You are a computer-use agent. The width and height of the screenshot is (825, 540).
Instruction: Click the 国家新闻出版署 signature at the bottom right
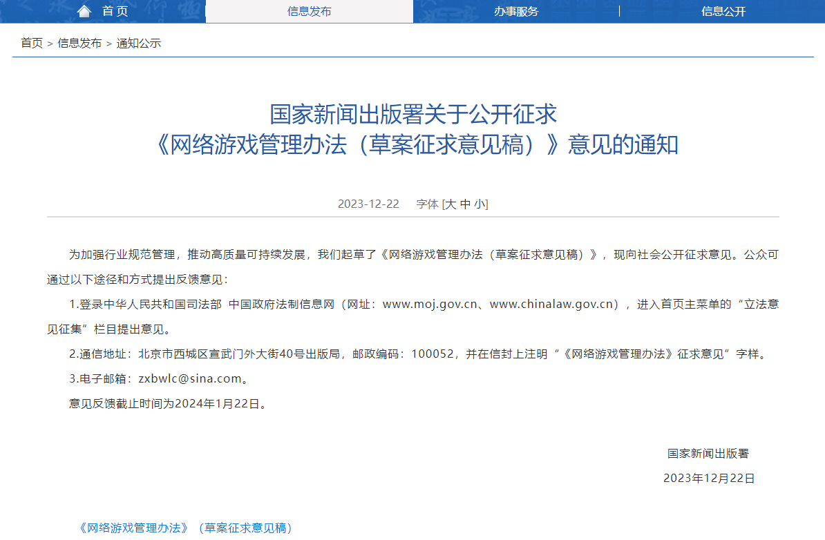(x=708, y=453)
